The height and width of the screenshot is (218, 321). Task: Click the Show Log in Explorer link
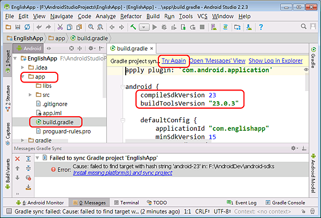coord(276,61)
